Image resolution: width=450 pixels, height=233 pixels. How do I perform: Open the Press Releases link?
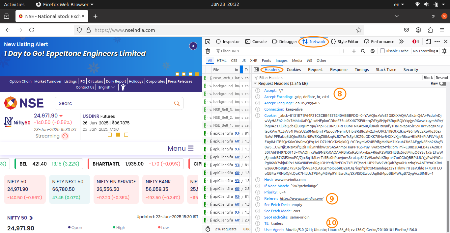[180, 81]
